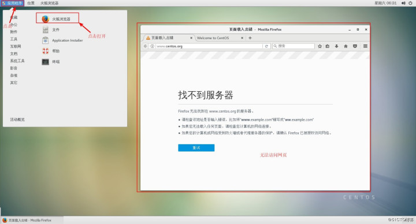Select the 办公 category
Viewport: 416px width, 224px height.
13,25
